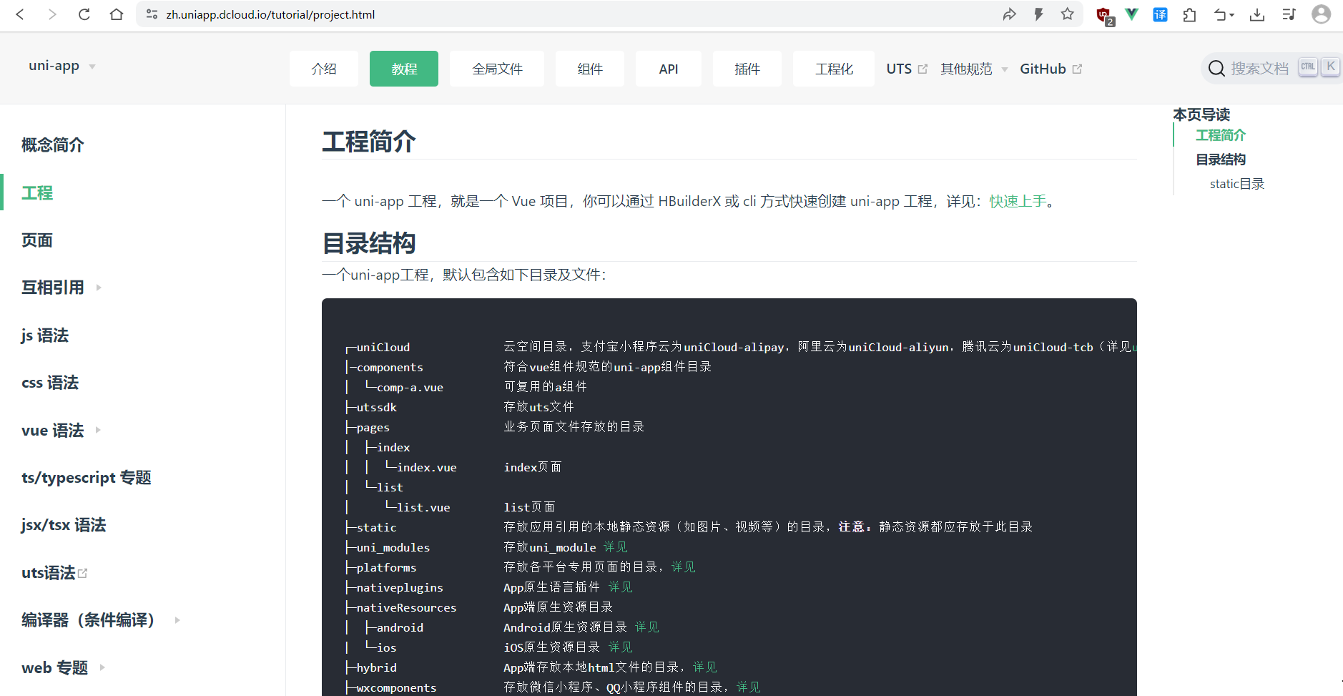Open the blue translate extension icon
Viewport: 1343px width, 696px height.
[x=1160, y=14]
